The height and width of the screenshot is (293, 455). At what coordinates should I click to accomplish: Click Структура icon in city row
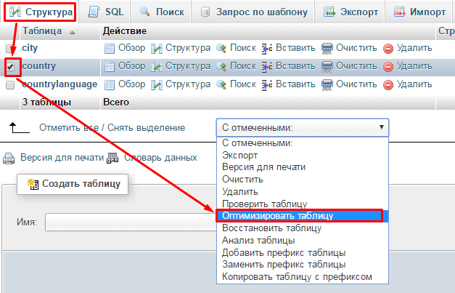157,49
